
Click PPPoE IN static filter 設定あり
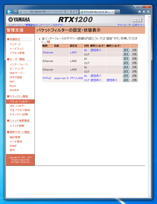(96, 76)
